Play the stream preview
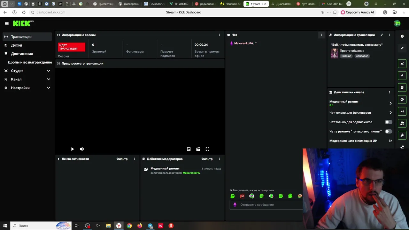The width and height of the screenshot is (409, 230). point(73,149)
